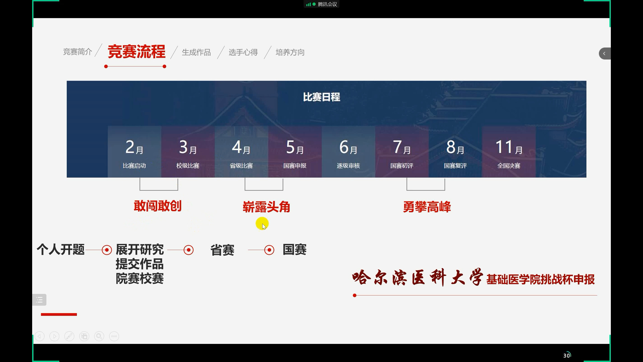643x362 pixels.
Task: Click the 11月 全国决赛 tile
Action: point(509,152)
